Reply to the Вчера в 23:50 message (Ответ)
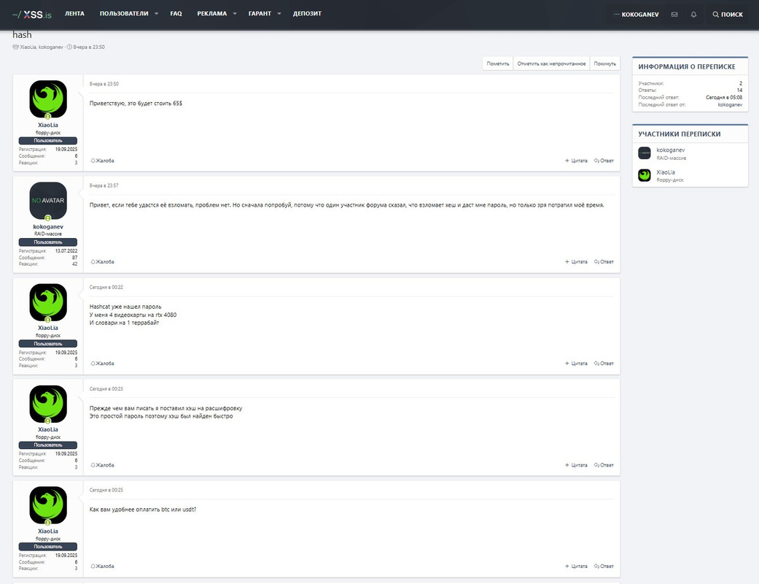The image size is (759, 584). point(604,161)
